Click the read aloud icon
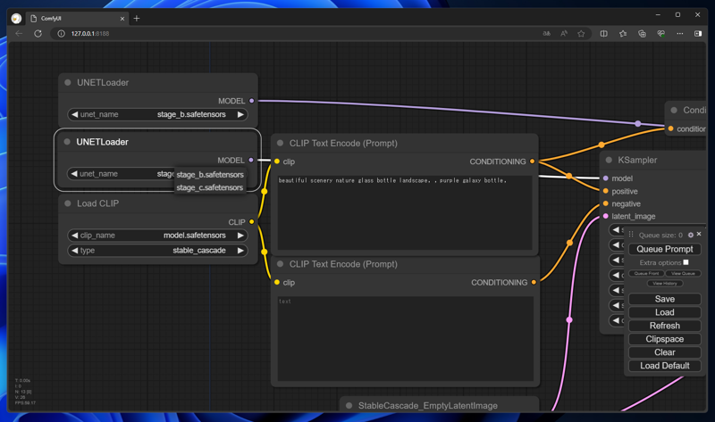 point(564,34)
